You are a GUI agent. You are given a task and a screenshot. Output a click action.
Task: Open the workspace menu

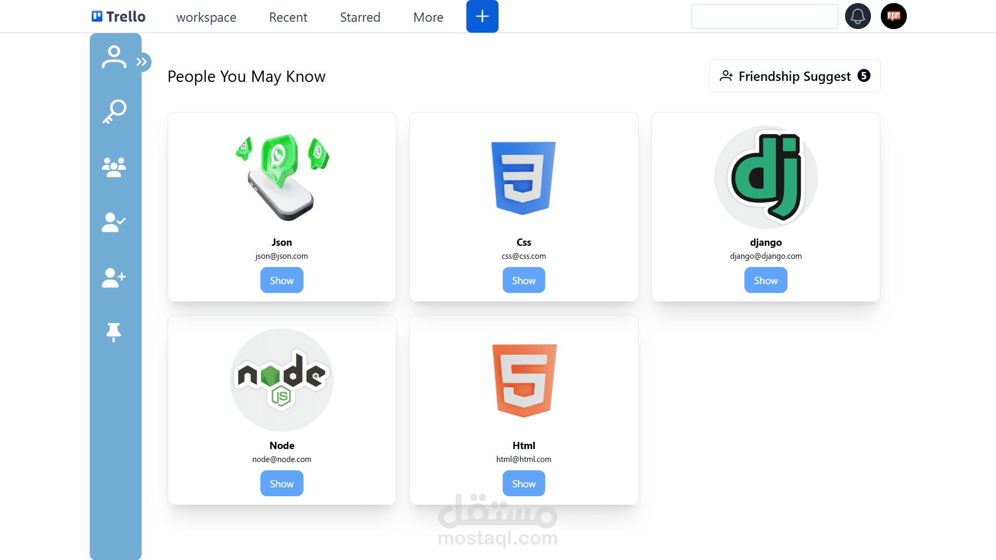click(x=206, y=17)
